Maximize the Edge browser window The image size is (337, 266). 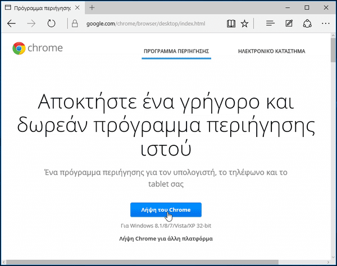(x=307, y=8)
